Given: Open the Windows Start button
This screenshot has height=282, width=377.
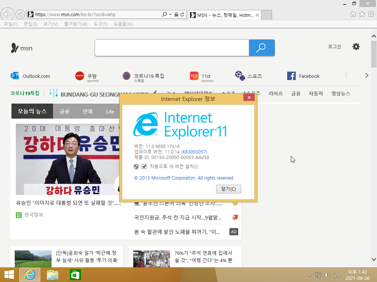Looking at the screenshot, I should pyautogui.click(x=9, y=275).
